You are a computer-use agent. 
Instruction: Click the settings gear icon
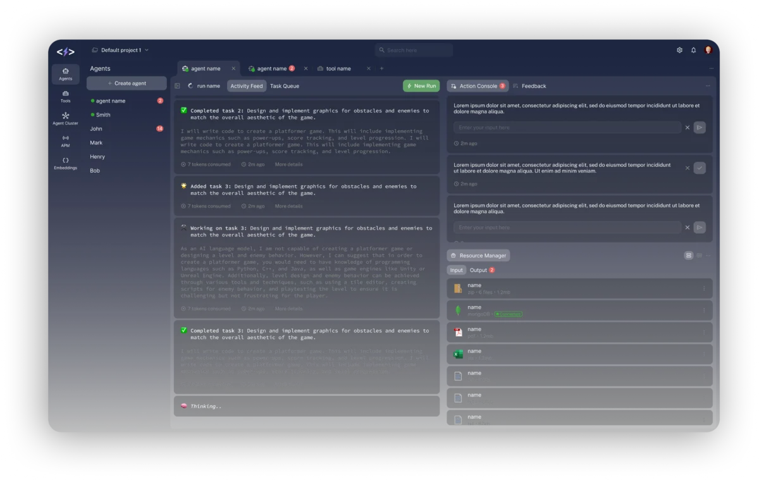point(679,50)
